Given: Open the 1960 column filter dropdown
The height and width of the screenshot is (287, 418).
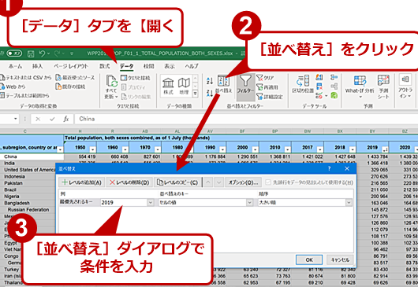Looking at the screenshot, I should (125, 149).
